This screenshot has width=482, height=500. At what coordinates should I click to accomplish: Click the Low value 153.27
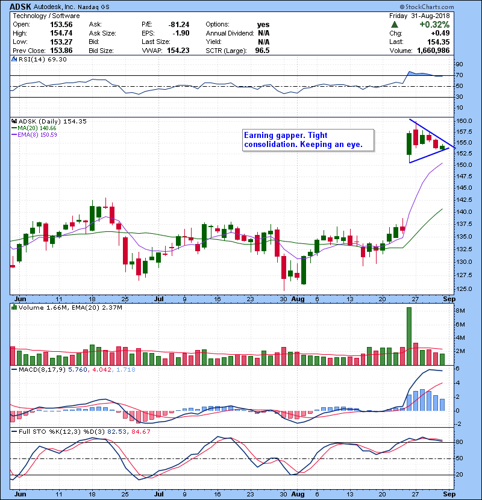(x=61, y=42)
